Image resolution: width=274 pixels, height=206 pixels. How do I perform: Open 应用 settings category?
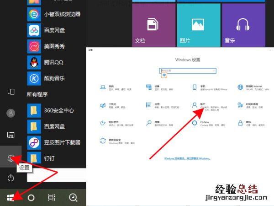click(x=163, y=105)
